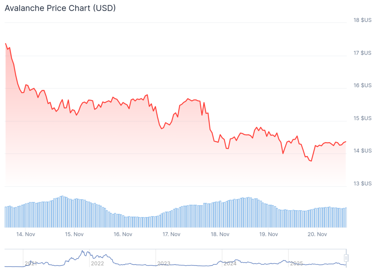Click the 17. Nov date label
The width and height of the screenshot is (376, 274).
[x=171, y=234]
